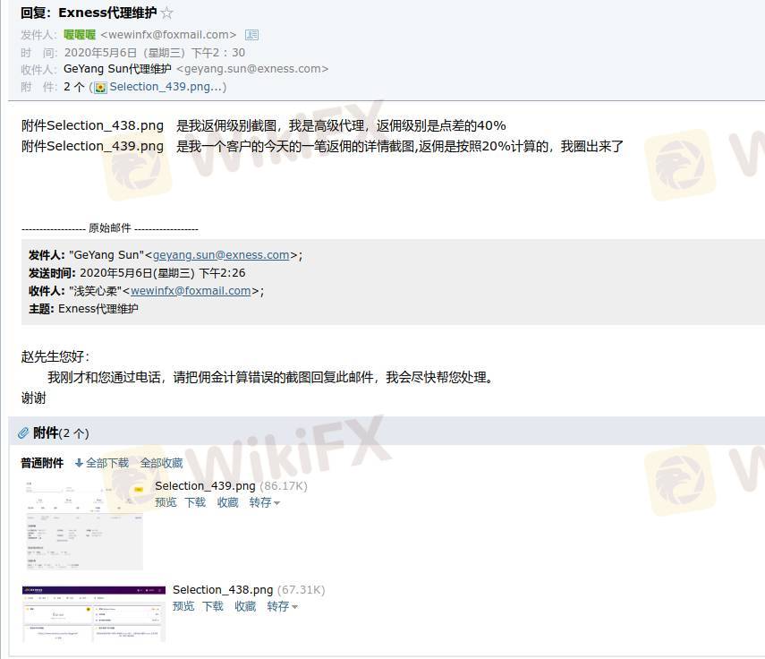The image size is (765, 659).
Task: Click 收藏 for Selection_438.png
Action: pos(245,607)
